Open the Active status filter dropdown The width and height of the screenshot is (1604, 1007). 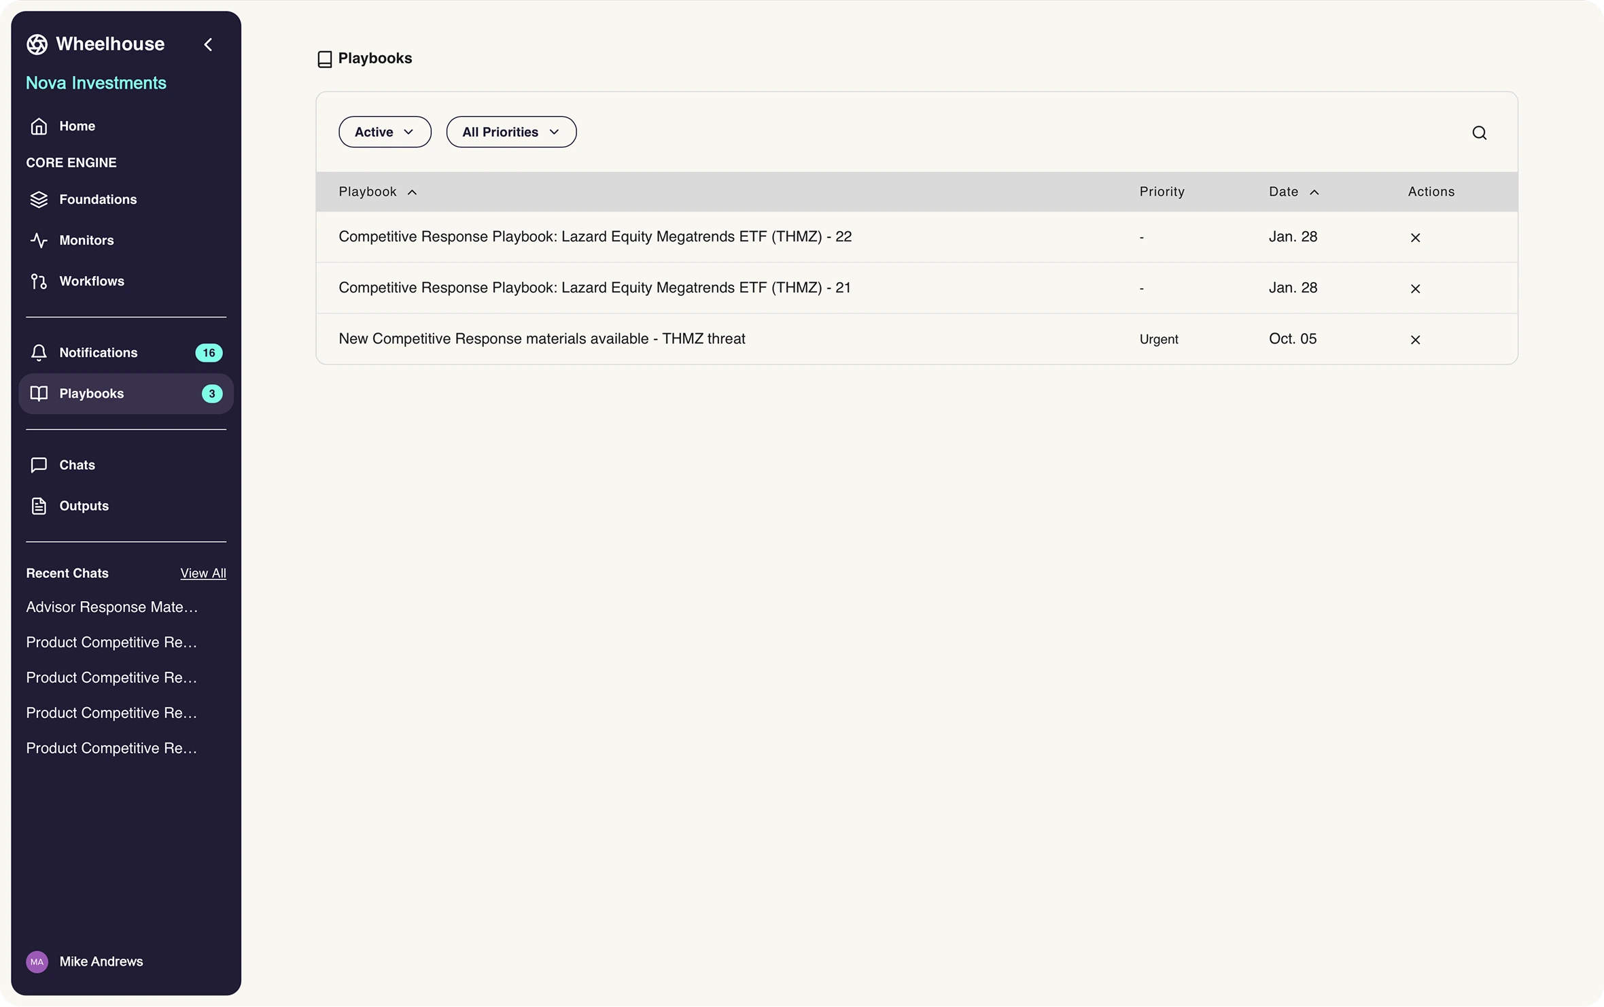pyautogui.click(x=384, y=132)
